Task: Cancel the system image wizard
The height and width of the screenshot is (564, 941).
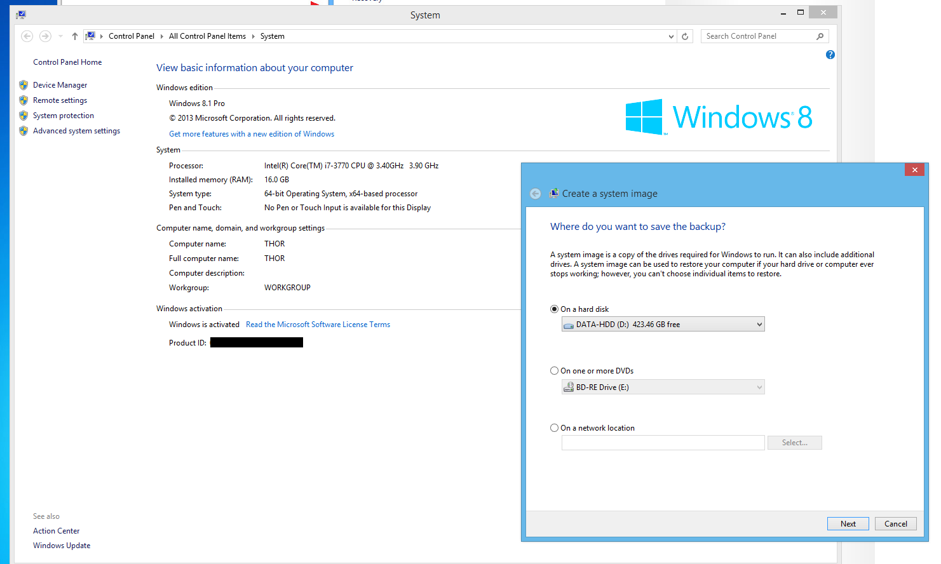Action: pyautogui.click(x=896, y=524)
